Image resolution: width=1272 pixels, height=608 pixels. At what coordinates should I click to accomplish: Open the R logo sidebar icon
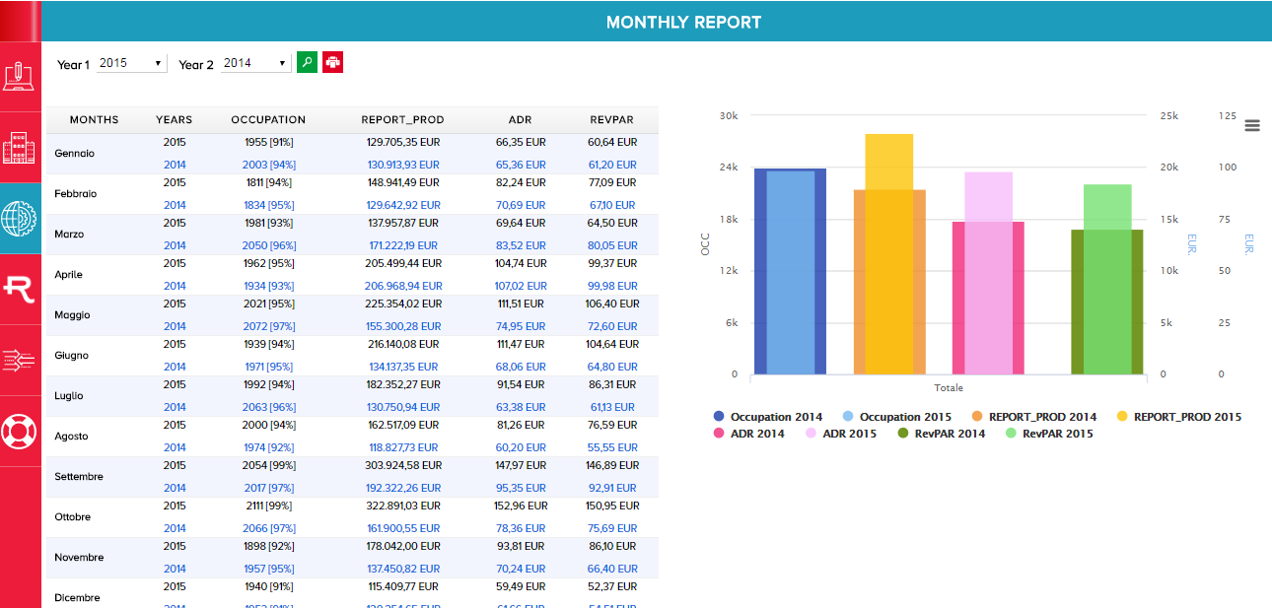20,289
